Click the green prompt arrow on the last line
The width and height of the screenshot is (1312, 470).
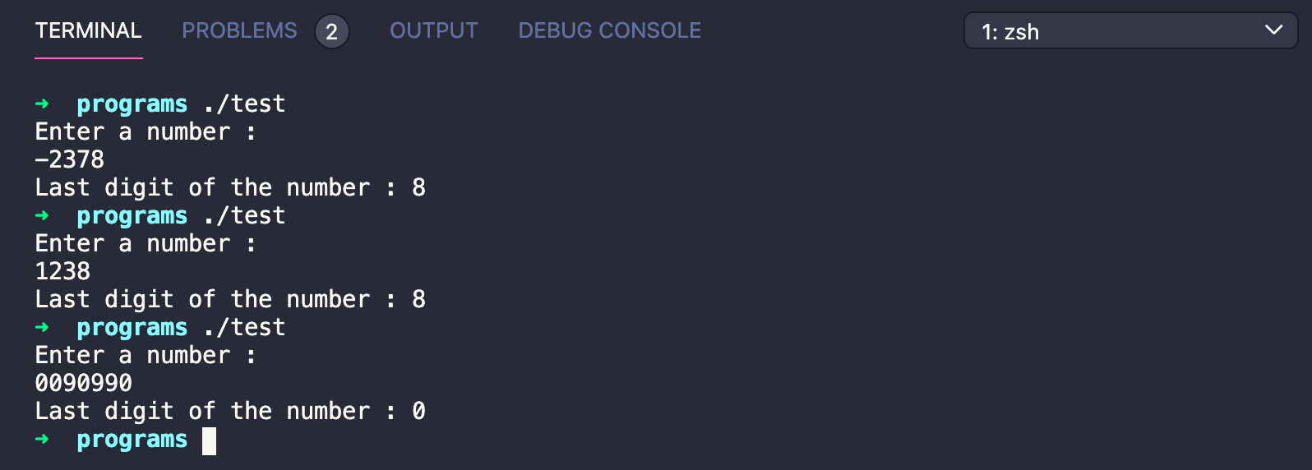pyautogui.click(x=42, y=440)
